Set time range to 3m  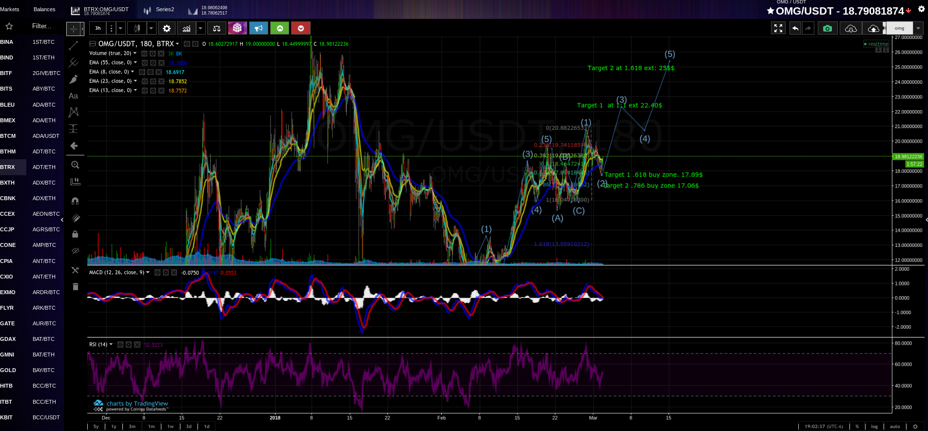tap(132, 426)
